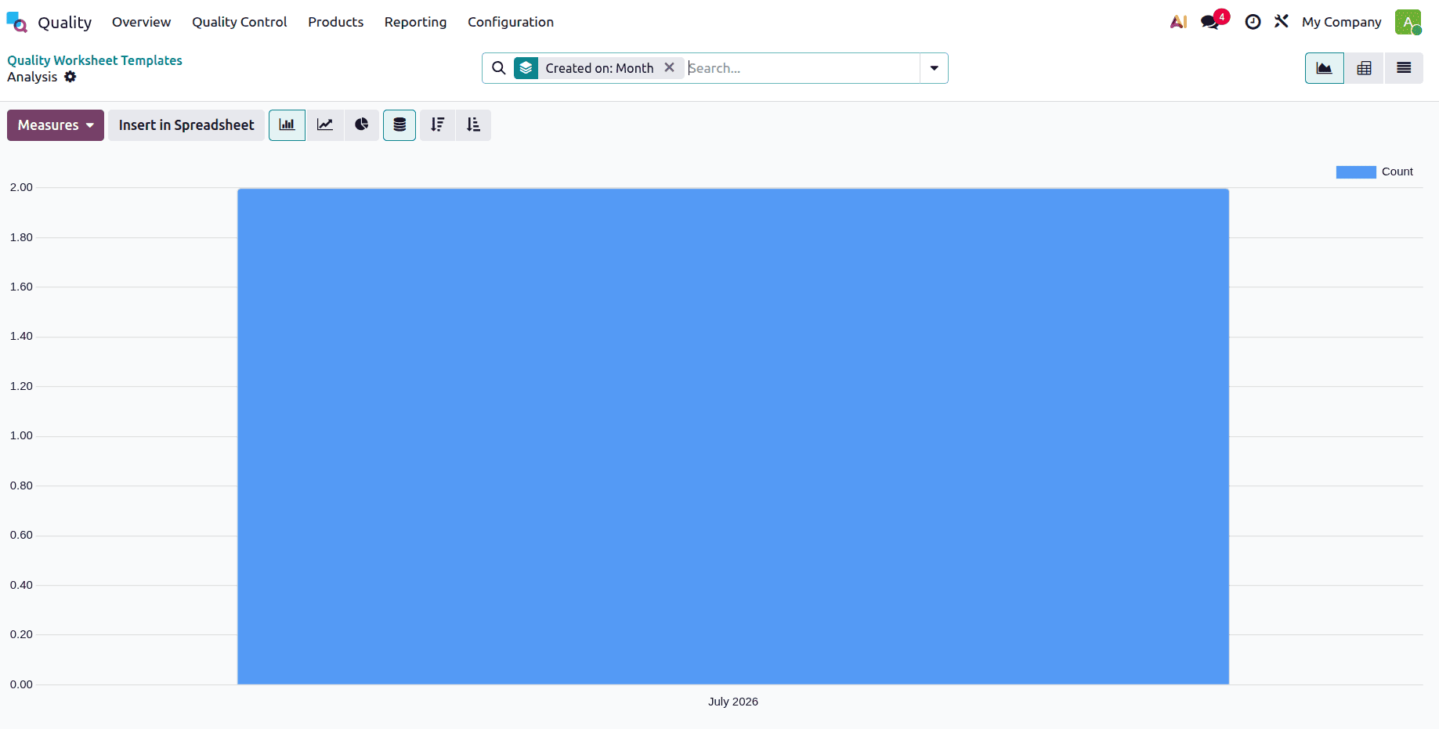Screen dimensions: 1439x729
Task: Toggle stacked chart option
Action: [400, 125]
